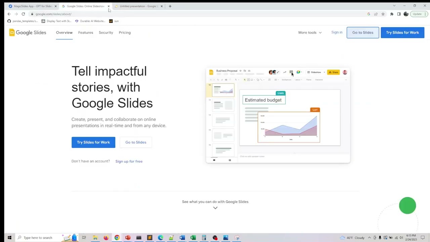Click Go to Slides below the headline
Screen dimensions: 430x242
pyautogui.click(x=136, y=142)
